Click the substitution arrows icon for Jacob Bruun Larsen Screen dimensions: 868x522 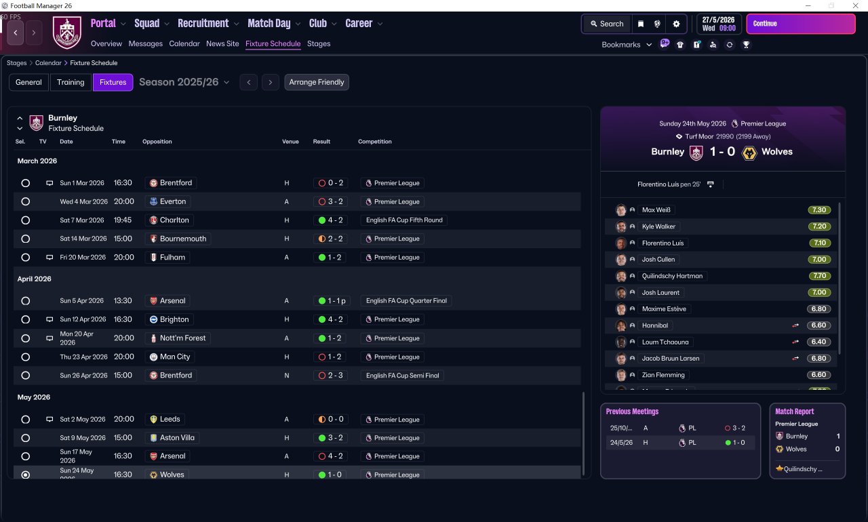click(x=795, y=359)
